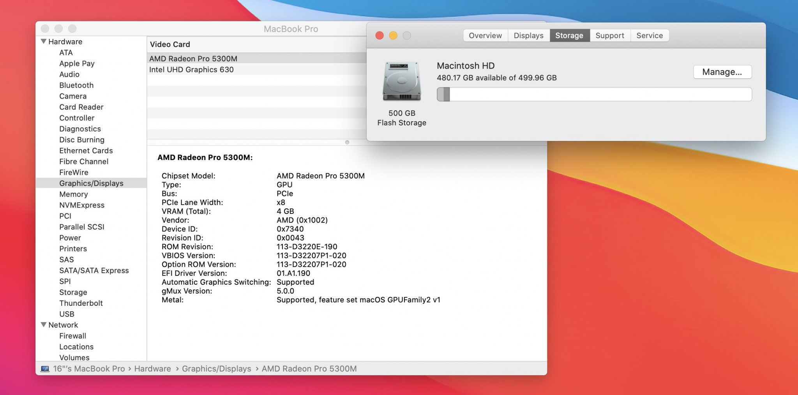
Task: Select Camera in the sidebar
Action: pyautogui.click(x=73, y=96)
